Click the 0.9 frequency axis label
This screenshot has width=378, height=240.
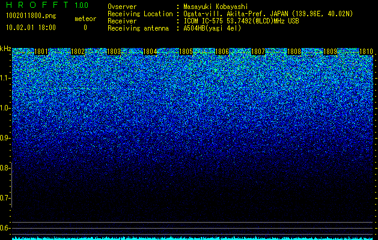4,138
